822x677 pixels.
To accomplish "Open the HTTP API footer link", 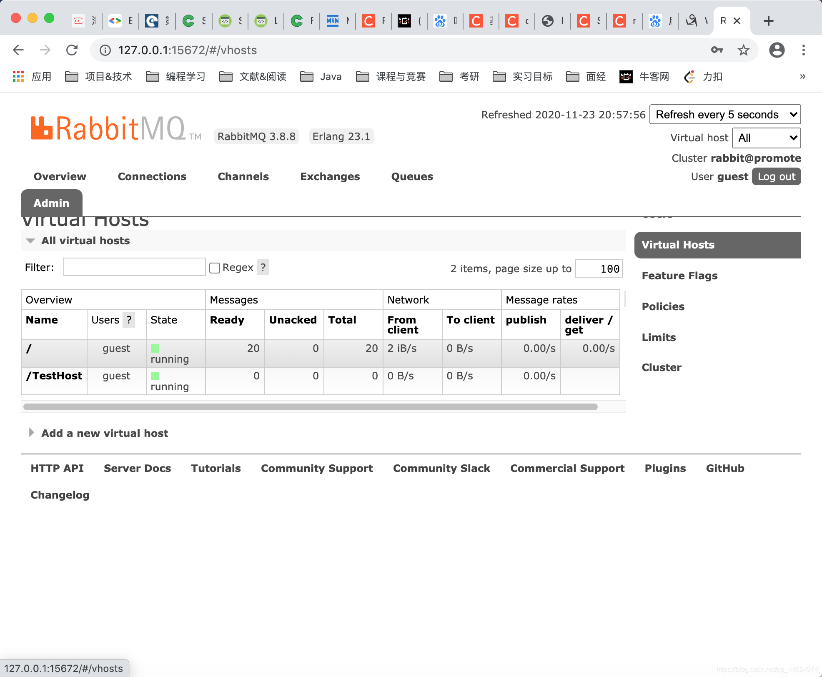I will coord(57,468).
